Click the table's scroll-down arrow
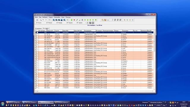 [x=154, y=89]
